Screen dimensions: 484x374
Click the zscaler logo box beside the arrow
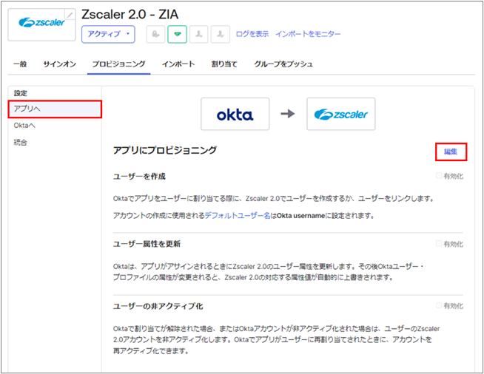pos(340,114)
